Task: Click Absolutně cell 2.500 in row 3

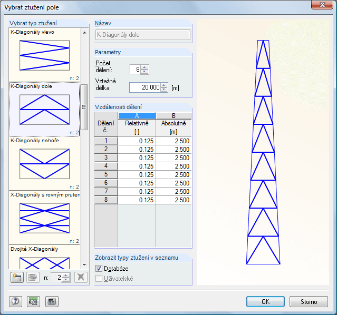Action: click(174, 157)
